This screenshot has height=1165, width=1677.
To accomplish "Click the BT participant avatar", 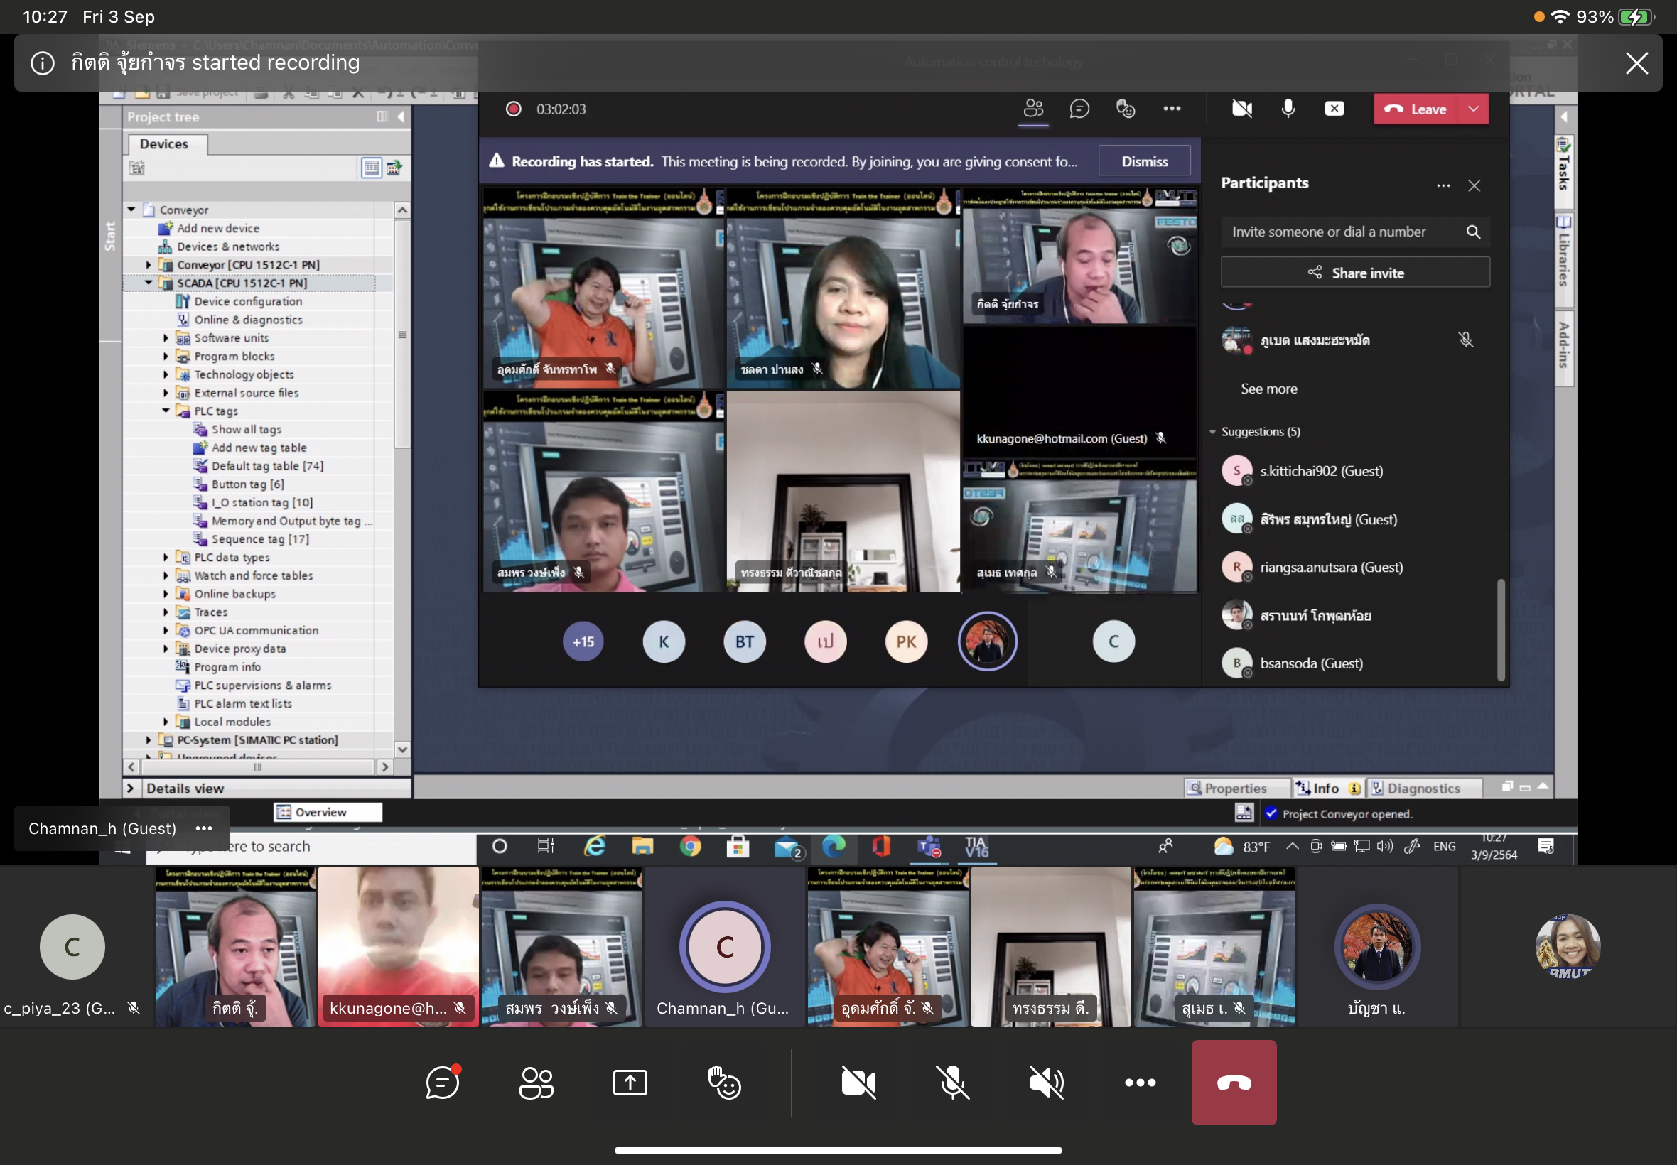I will [744, 641].
